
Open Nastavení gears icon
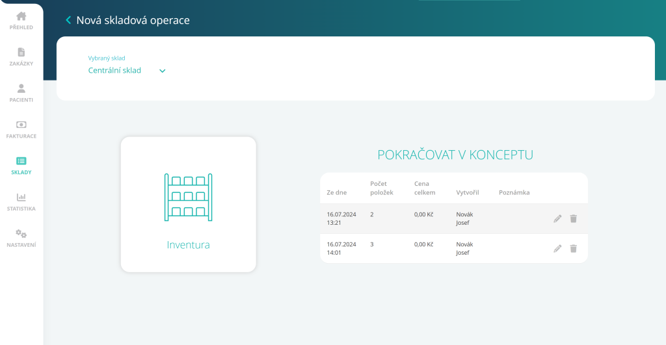click(x=21, y=234)
